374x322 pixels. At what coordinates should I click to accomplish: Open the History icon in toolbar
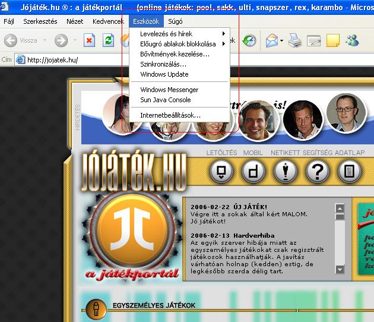point(249,40)
